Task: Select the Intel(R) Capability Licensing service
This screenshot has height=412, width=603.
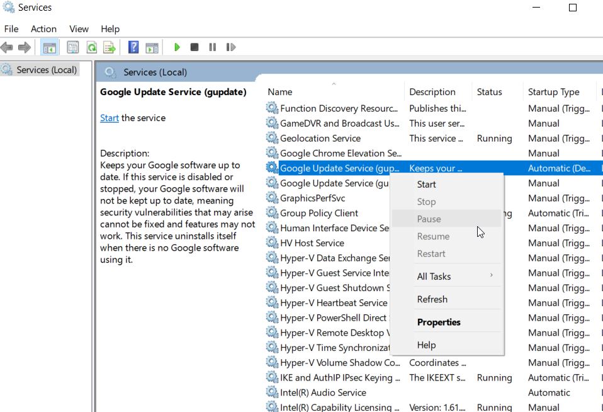Action: click(x=340, y=407)
